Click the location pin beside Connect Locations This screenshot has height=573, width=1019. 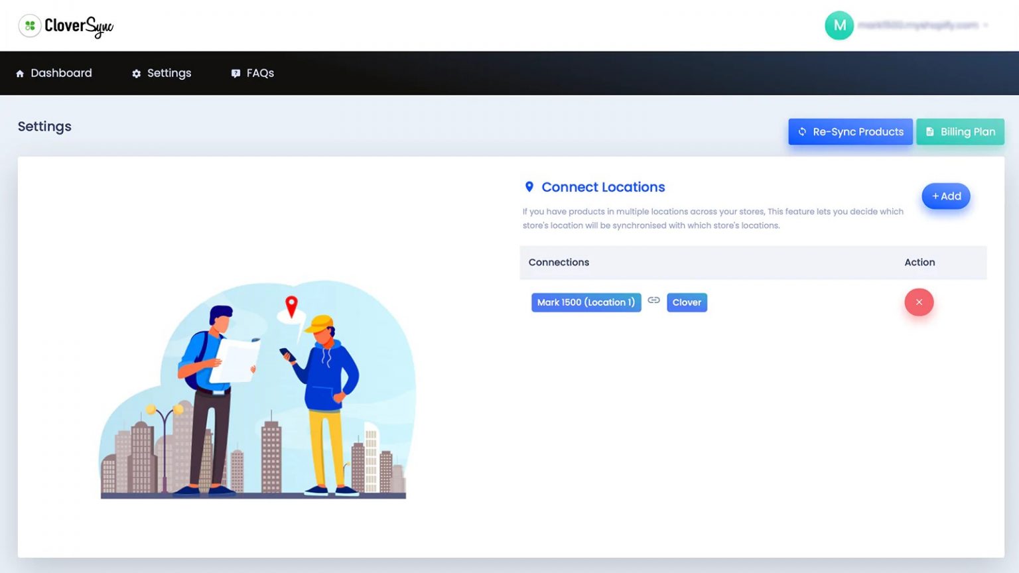529,186
